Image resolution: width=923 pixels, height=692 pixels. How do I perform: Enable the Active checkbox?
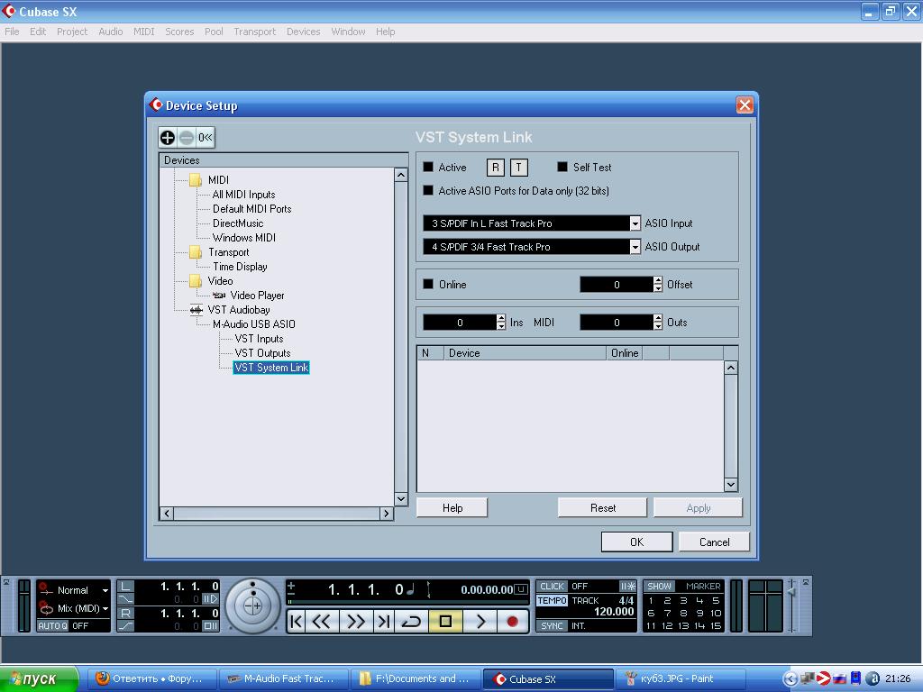(429, 168)
